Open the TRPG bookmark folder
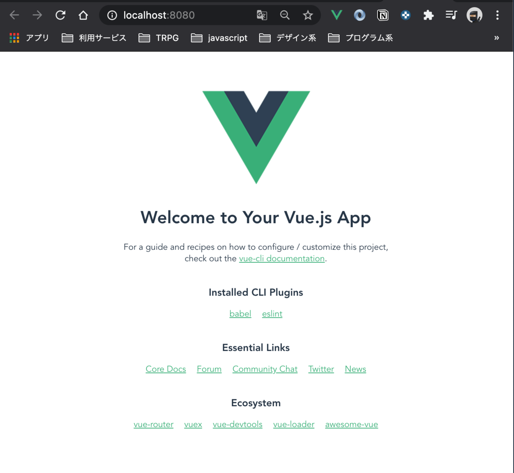Viewport: 514px width, 473px height. 158,38
